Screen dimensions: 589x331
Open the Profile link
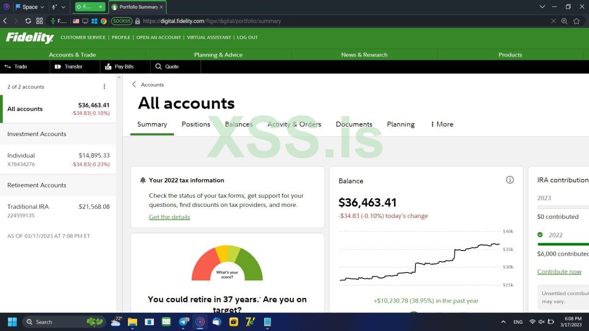coord(121,38)
